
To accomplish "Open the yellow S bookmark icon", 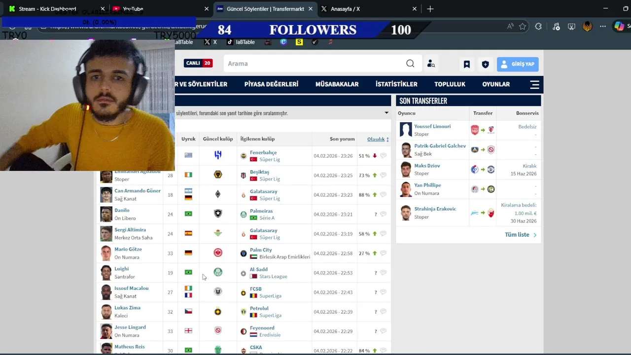I will 299,42.
